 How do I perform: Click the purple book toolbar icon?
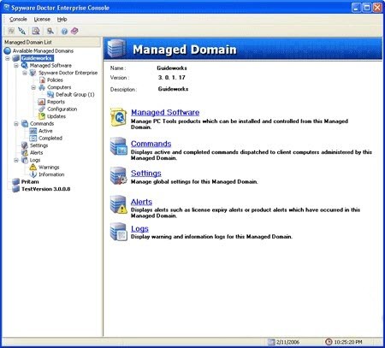click(74, 31)
